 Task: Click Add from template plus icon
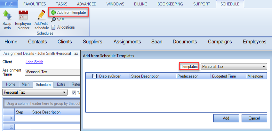(x=53, y=12)
